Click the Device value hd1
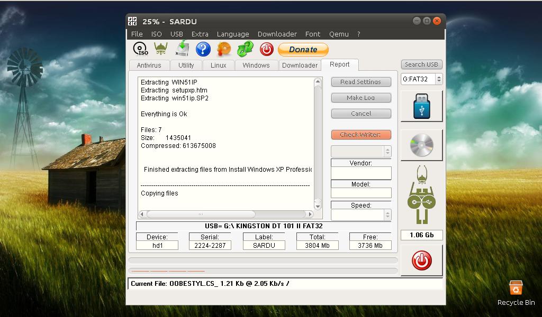 click(157, 245)
